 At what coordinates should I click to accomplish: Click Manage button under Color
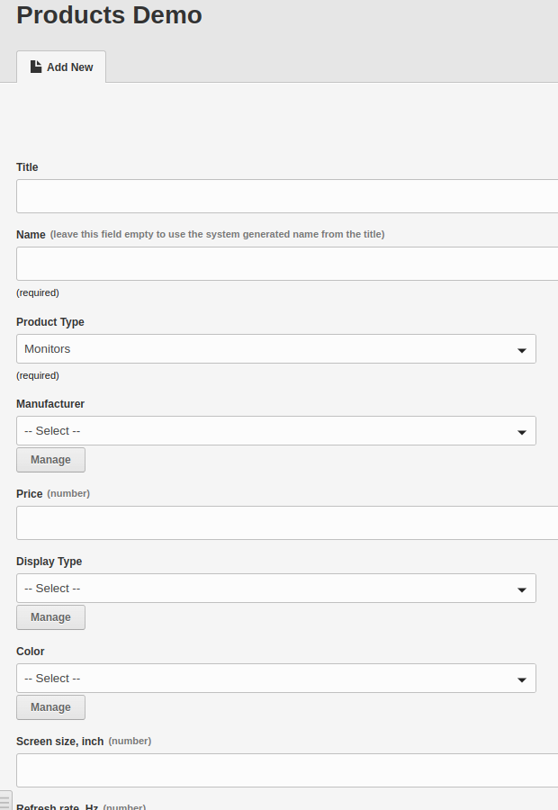(50, 707)
